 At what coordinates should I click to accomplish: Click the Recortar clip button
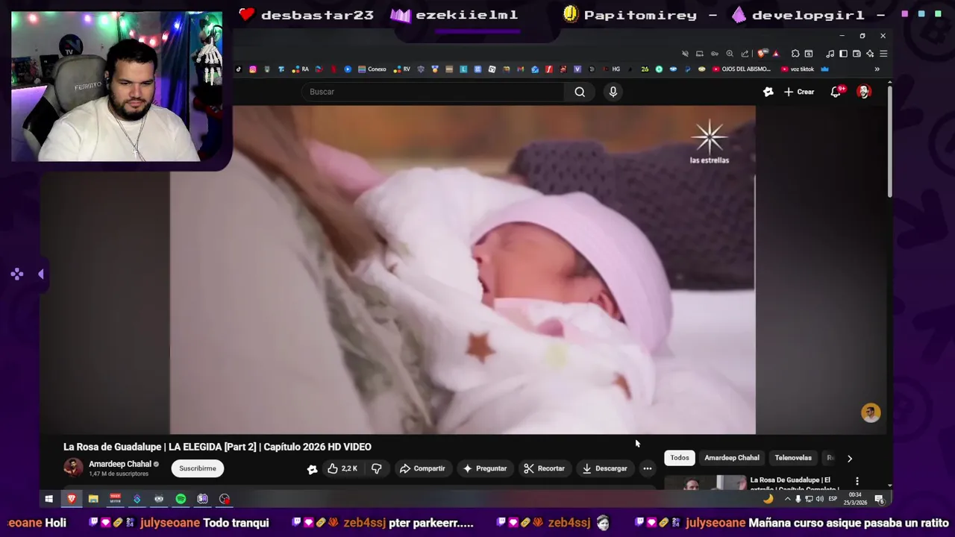[544, 468]
